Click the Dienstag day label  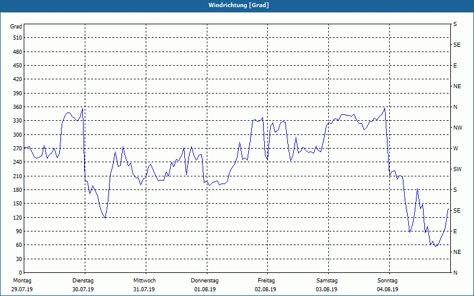click(x=83, y=281)
